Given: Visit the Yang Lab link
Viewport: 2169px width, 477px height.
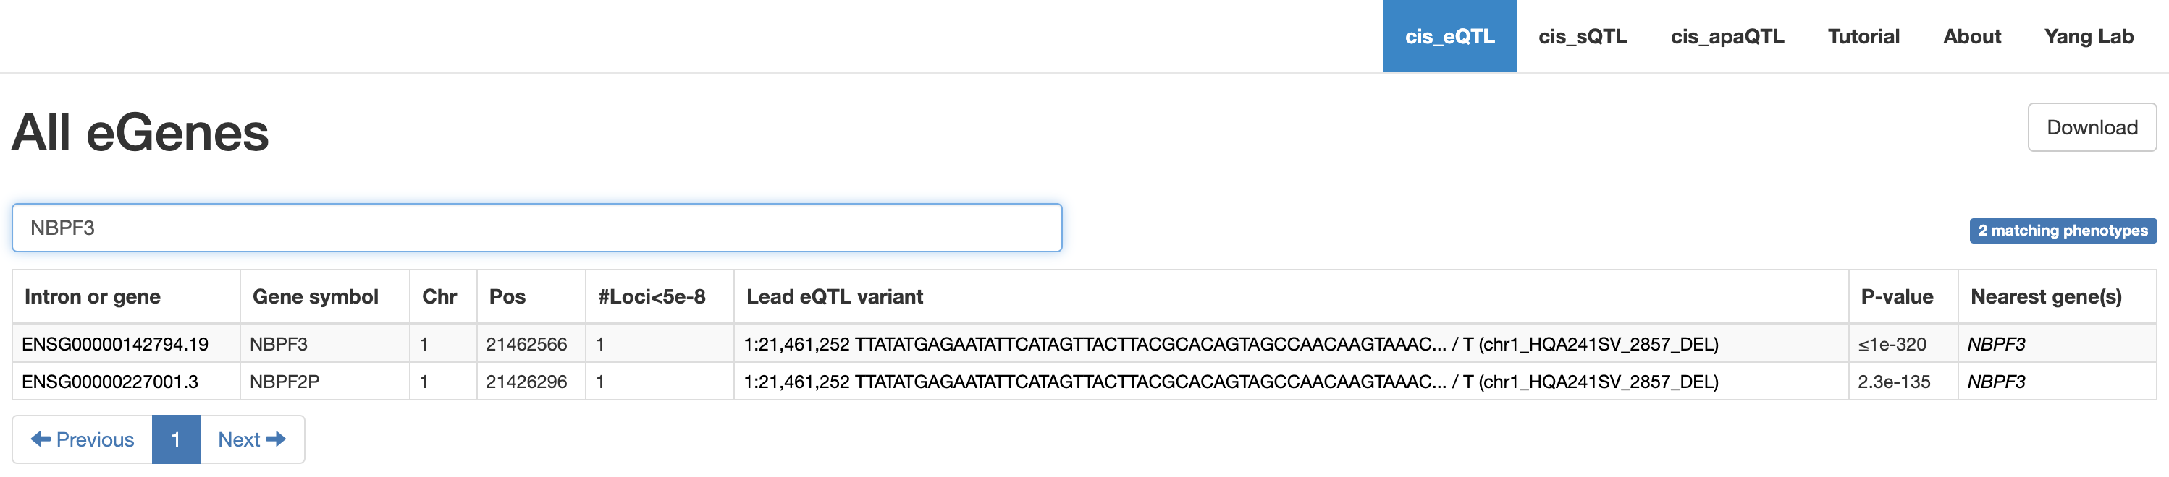Looking at the screenshot, I should [x=2088, y=37].
